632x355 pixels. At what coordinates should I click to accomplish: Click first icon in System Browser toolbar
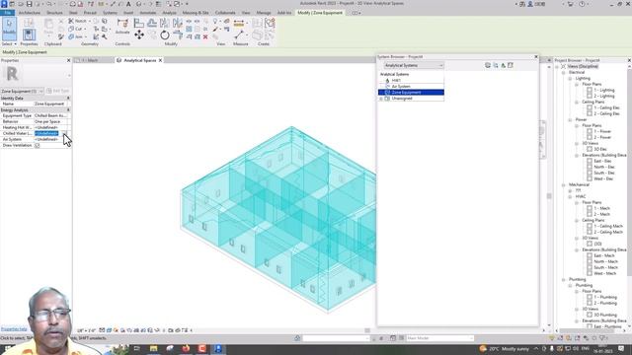pos(488,65)
